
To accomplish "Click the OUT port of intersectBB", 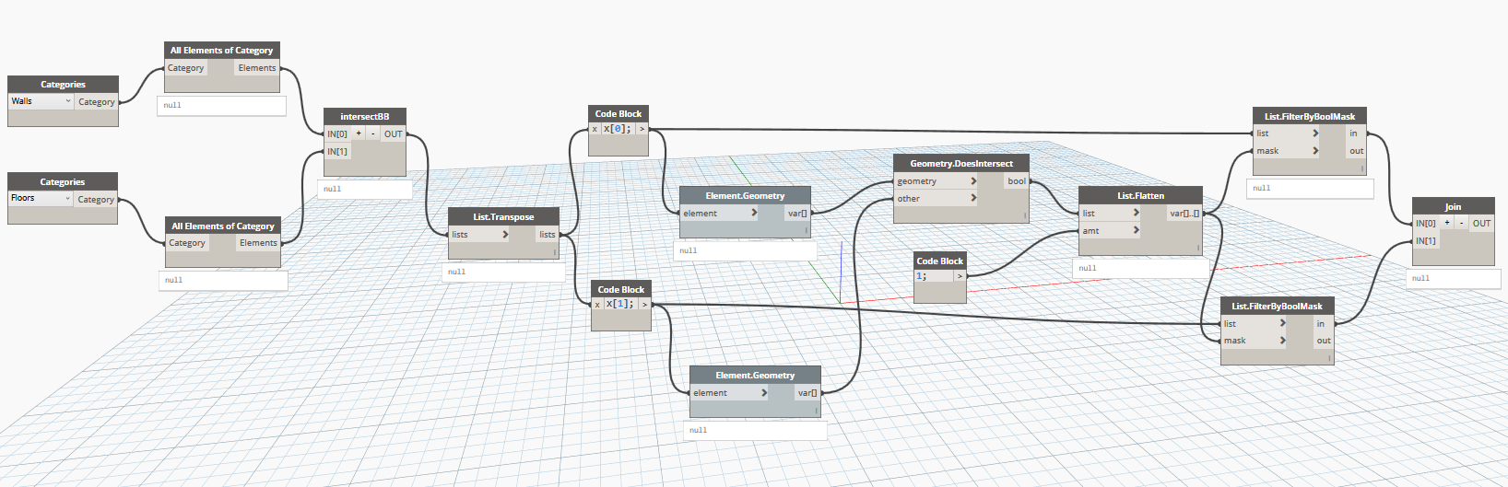I will (x=394, y=133).
